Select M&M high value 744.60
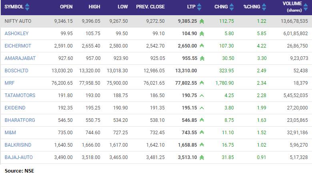The width and height of the screenshot is (312, 175). (x=93, y=132)
